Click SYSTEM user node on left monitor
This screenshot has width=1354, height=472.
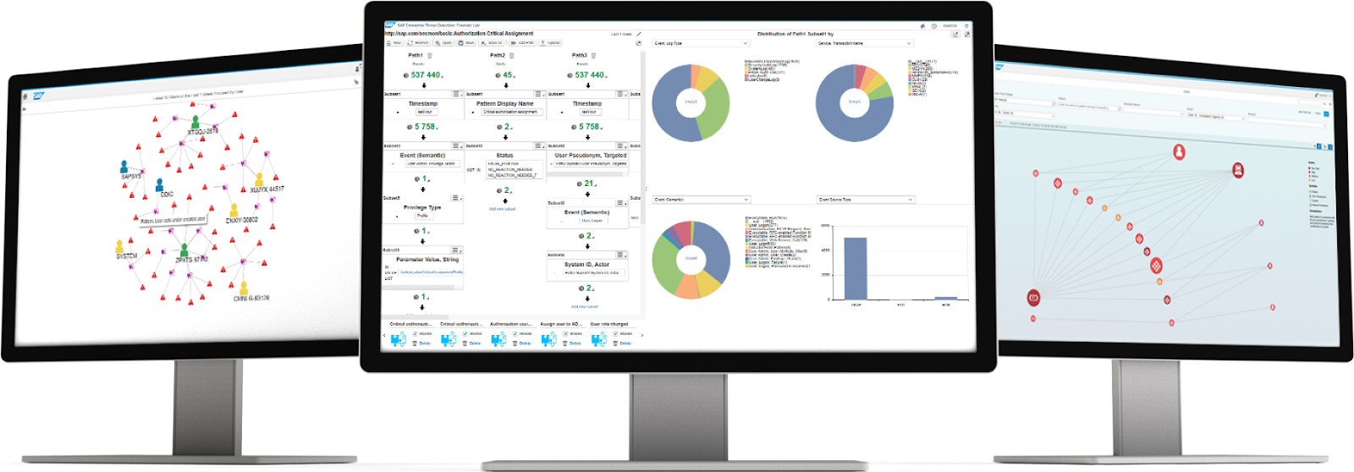coord(120,247)
